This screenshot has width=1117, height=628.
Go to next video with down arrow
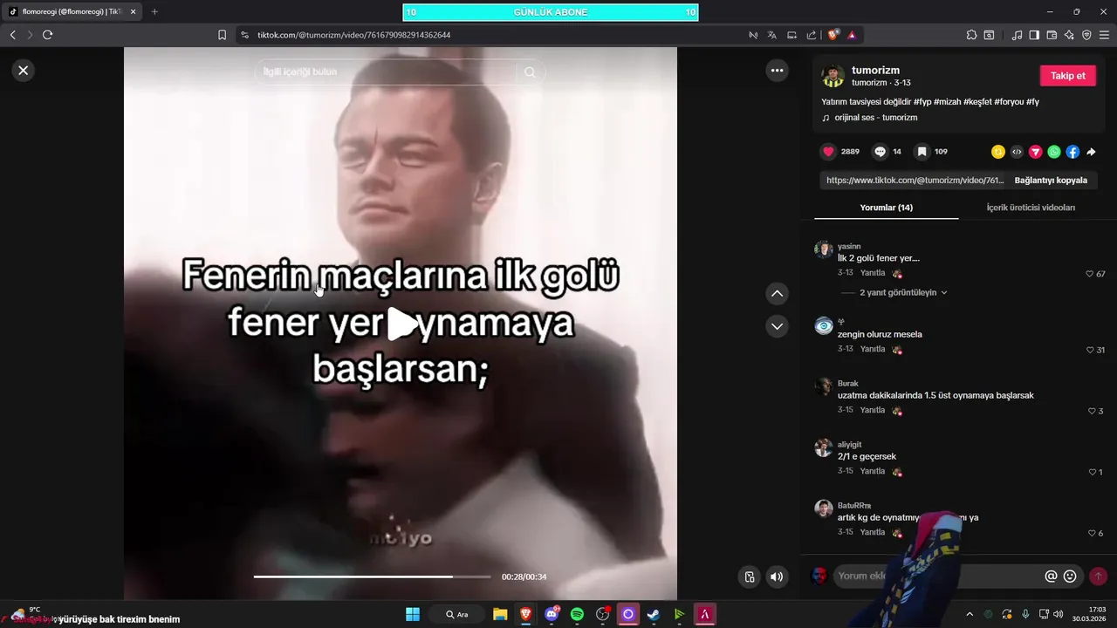[777, 326]
